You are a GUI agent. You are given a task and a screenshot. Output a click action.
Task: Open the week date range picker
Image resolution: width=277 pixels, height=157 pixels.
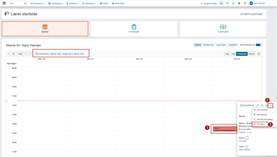coord(60,54)
